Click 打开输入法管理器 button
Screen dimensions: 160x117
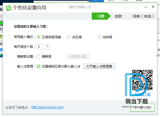(99, 66)
